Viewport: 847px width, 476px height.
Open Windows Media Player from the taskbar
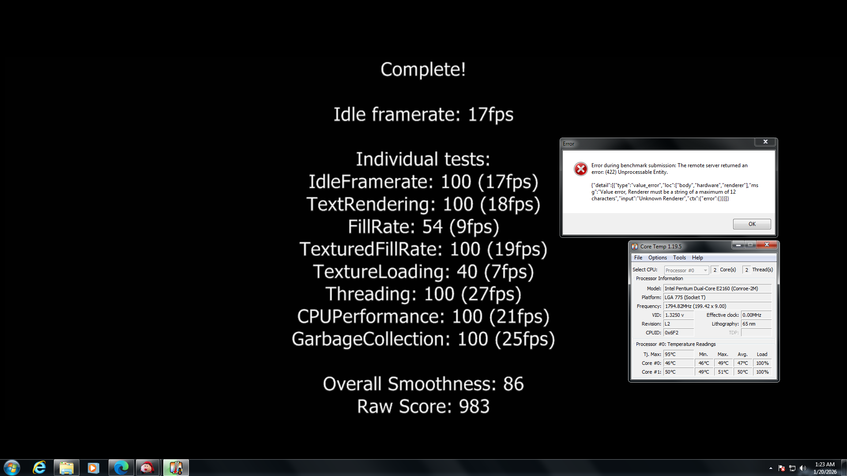coord(93,467)
